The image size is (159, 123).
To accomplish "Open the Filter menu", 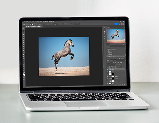I will click(x=41, y=22).
